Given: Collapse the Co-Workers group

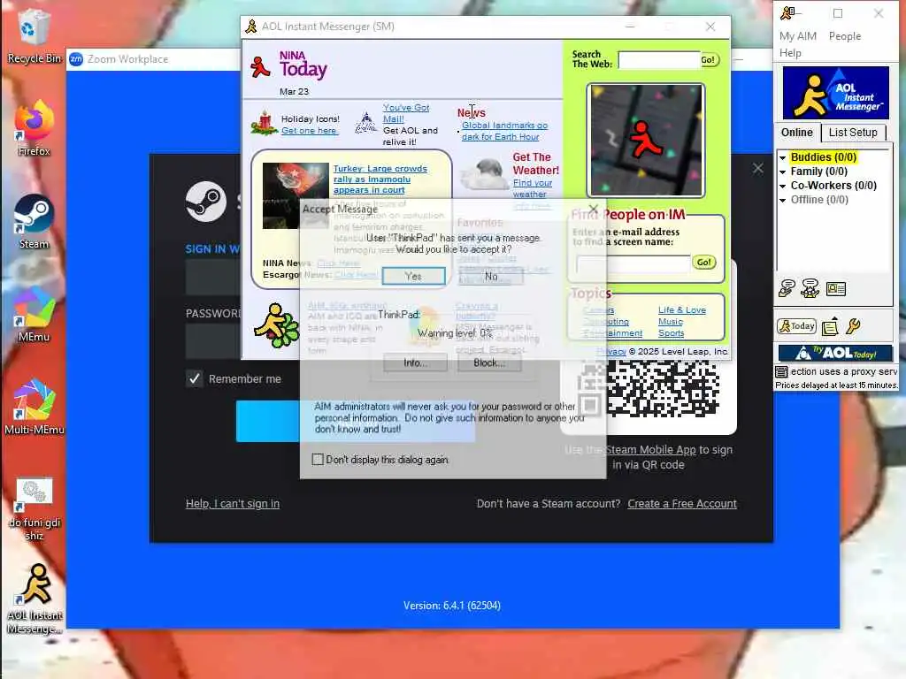Looking at the screenshot, I should (x=782, y=186).
